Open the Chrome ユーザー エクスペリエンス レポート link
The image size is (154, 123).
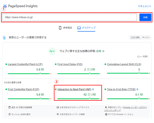(x=125, y=109)
